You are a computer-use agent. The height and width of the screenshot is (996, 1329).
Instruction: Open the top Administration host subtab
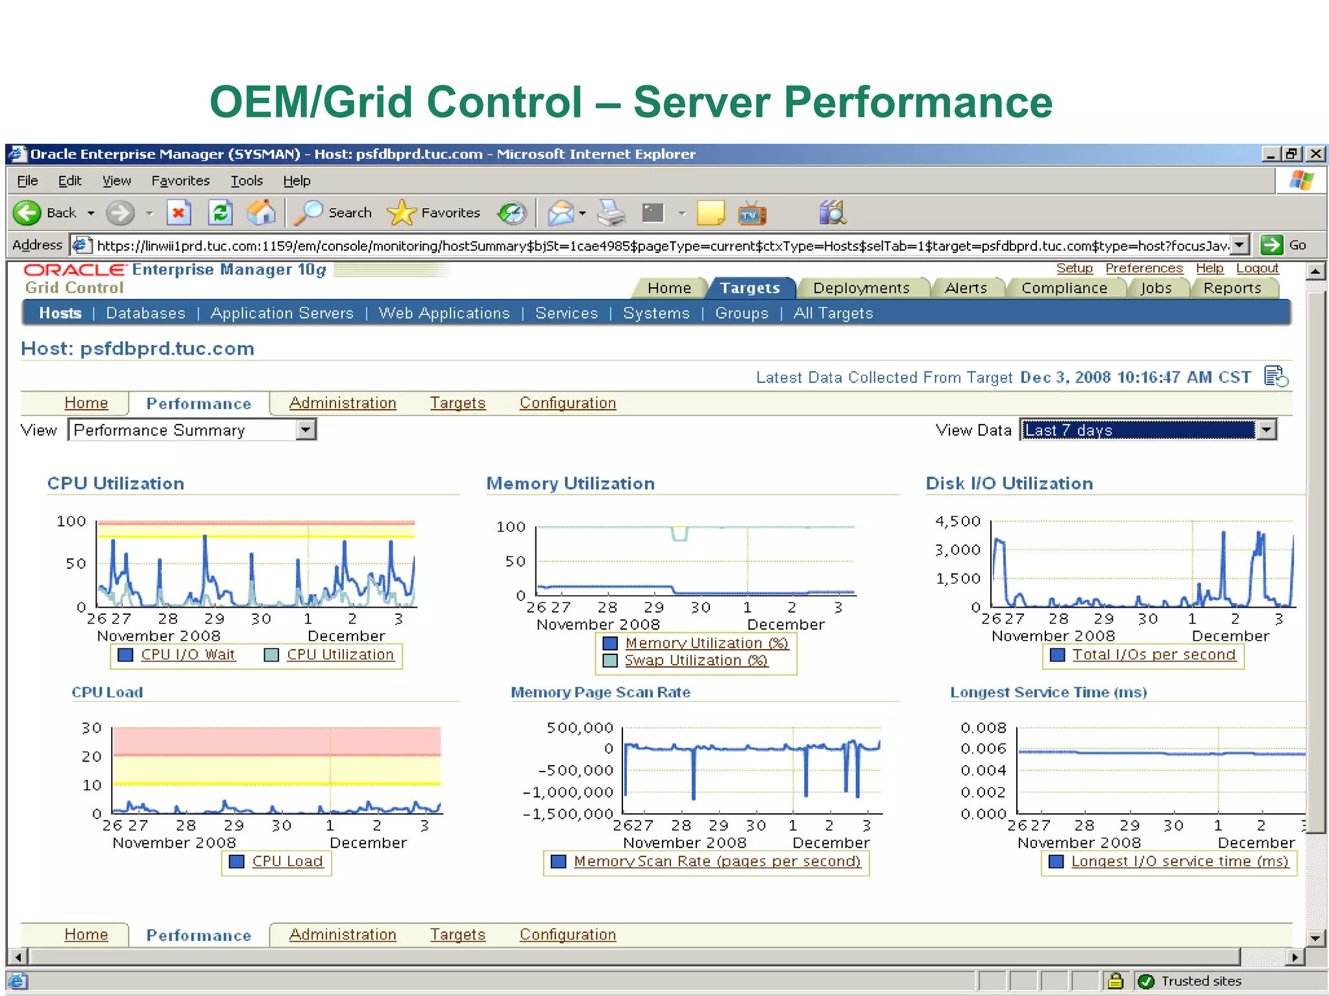tap(343, 403)
